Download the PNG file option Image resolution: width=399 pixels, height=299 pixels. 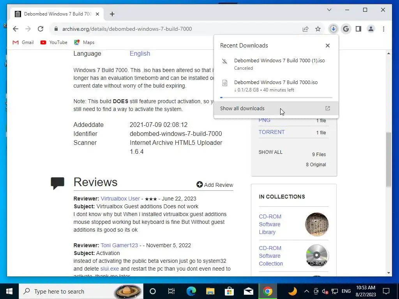(x=265, y=120)
